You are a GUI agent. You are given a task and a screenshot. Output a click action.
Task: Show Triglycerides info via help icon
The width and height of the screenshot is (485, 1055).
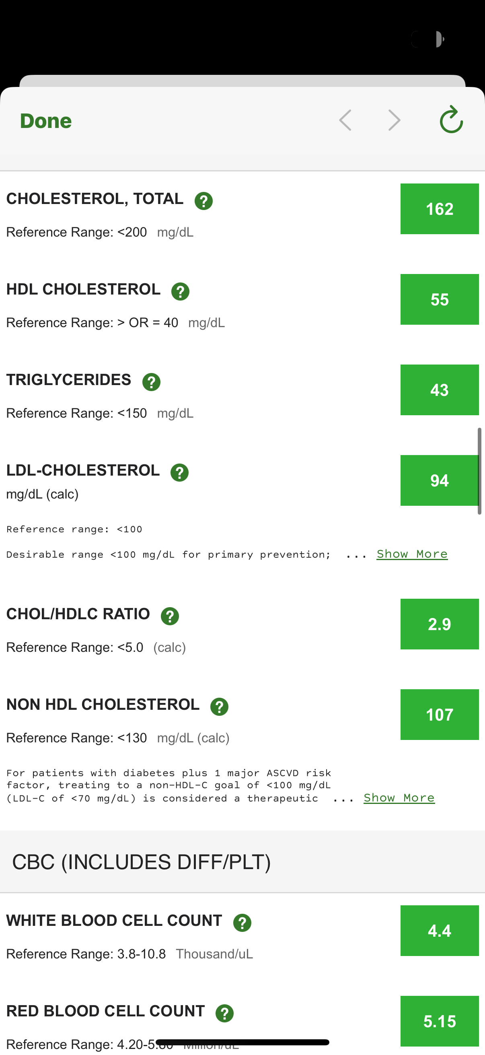[152, 382]
